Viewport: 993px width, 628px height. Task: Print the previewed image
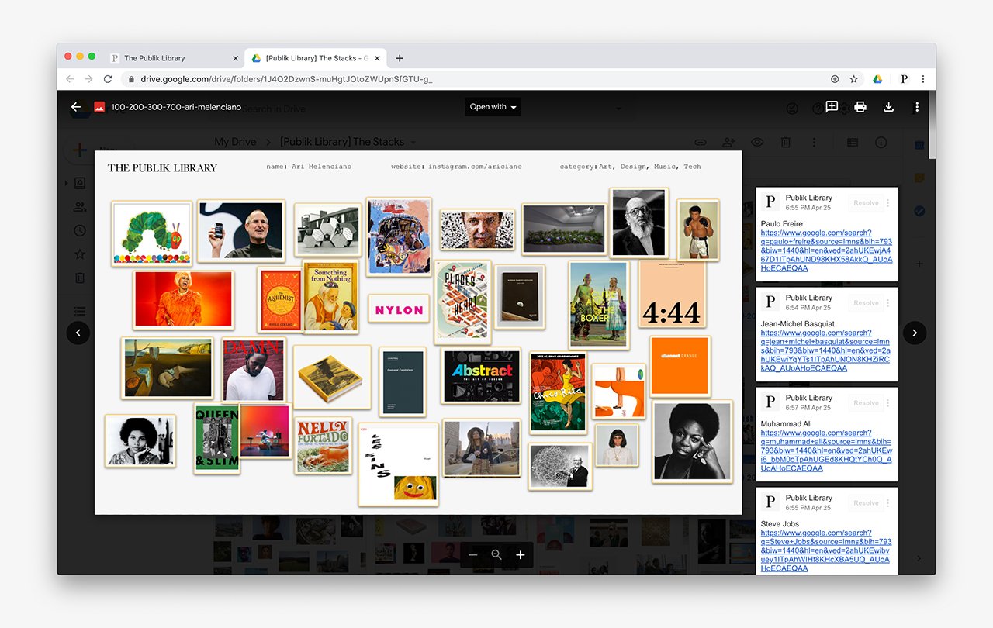click(860, 107)
